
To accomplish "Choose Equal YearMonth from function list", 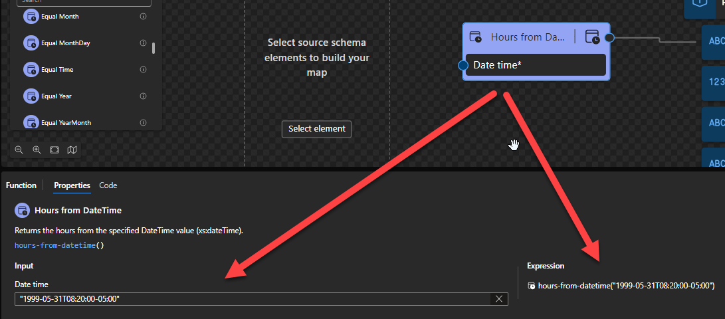I will click(x=66, y=123).
